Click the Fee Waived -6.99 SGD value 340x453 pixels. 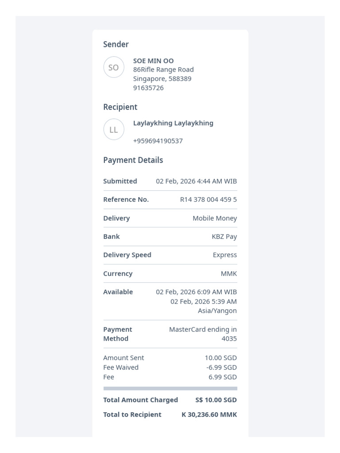click(221, 368)
